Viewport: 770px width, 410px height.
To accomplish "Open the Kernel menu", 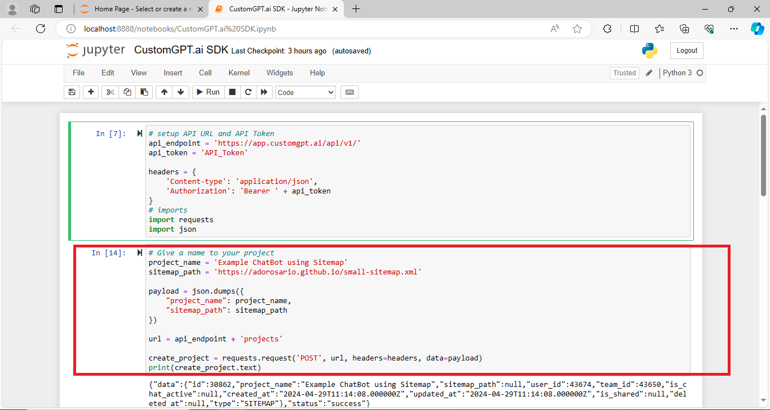I will coord(238,73).
